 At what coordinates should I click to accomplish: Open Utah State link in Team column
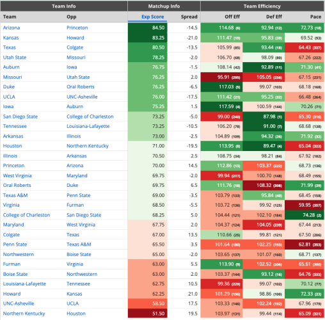click(15, 58)
